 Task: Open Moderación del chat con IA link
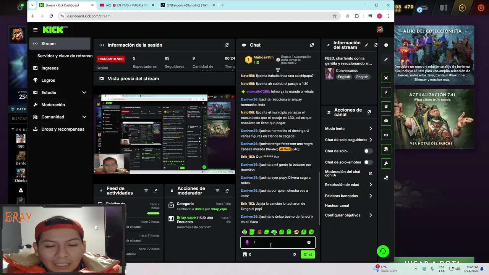(348, 173)
